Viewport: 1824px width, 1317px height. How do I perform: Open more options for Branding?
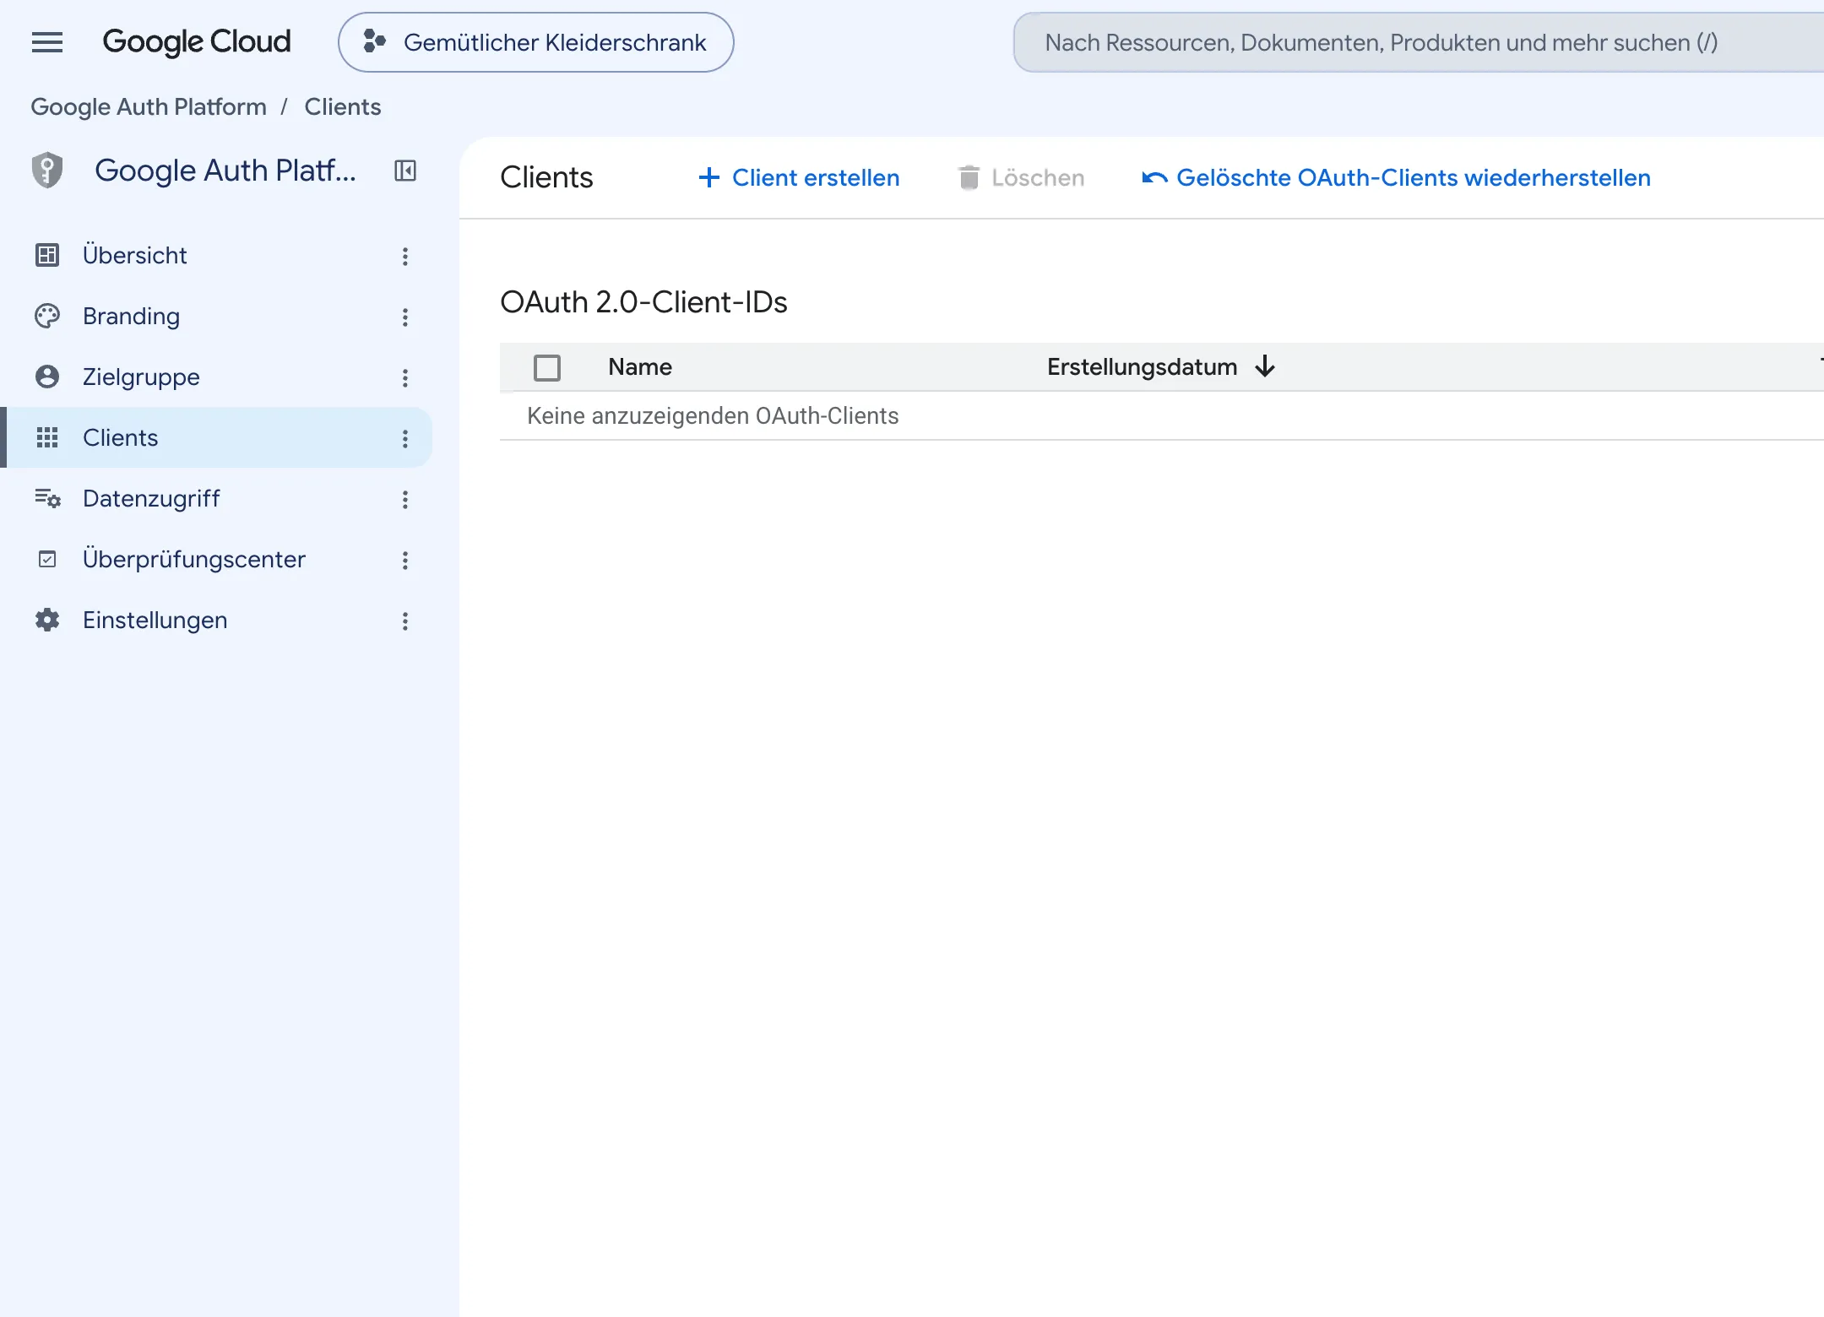[x=405, y=317]
